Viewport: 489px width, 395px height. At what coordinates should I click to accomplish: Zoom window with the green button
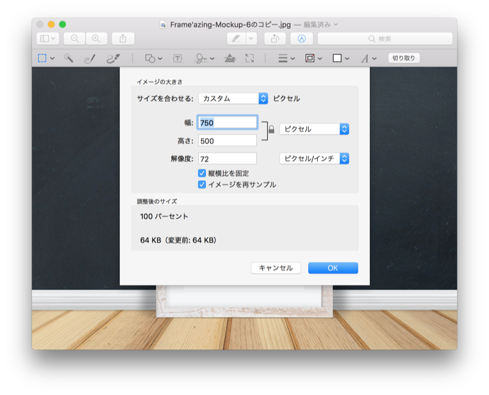click(62, 24)
